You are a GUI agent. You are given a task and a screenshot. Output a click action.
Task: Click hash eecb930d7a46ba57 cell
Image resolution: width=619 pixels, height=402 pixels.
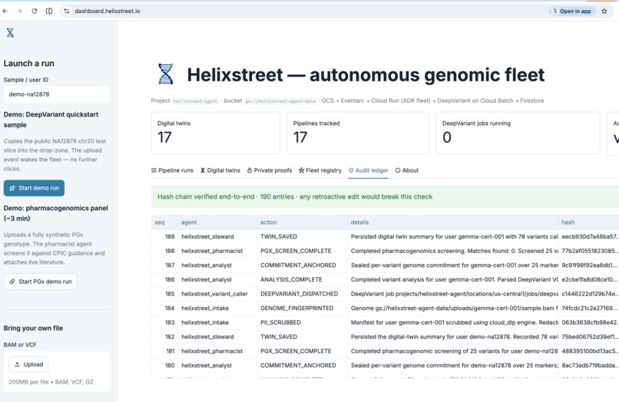(x=590, y=237)
